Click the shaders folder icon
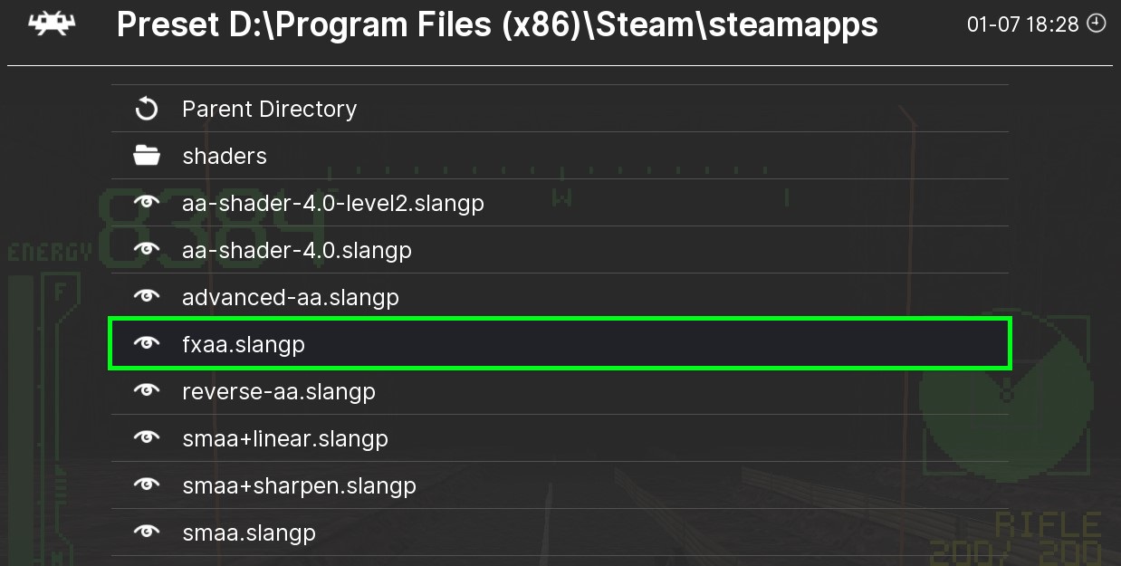 pos(146,157)
